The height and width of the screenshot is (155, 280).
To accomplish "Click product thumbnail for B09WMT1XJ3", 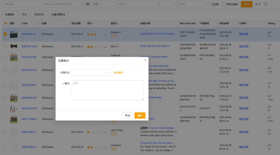I will [x=14, y=46].
